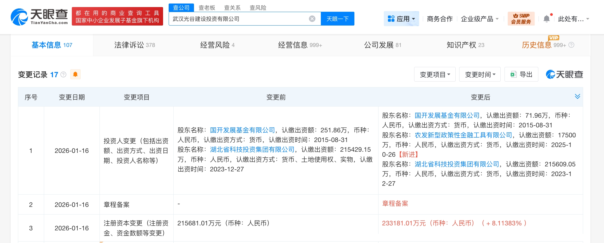Click help icon beside 历史信息 tab
Screen dimensions: 604x243
click(x=571, y=45)
